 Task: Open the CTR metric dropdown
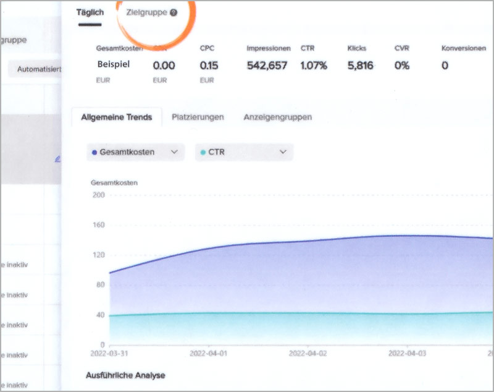point(244,152)
